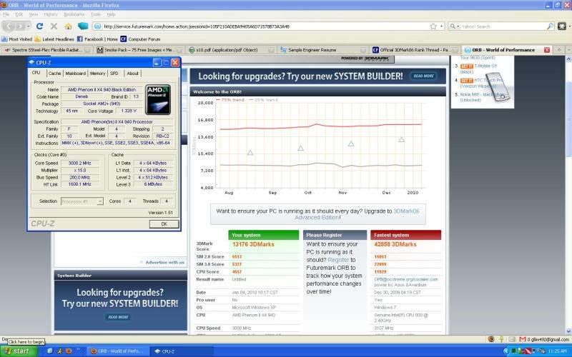Switch to the Sample Engineer Resume tab
The width and height of the screenshot is (572, 357).
[x=323, y=50]
